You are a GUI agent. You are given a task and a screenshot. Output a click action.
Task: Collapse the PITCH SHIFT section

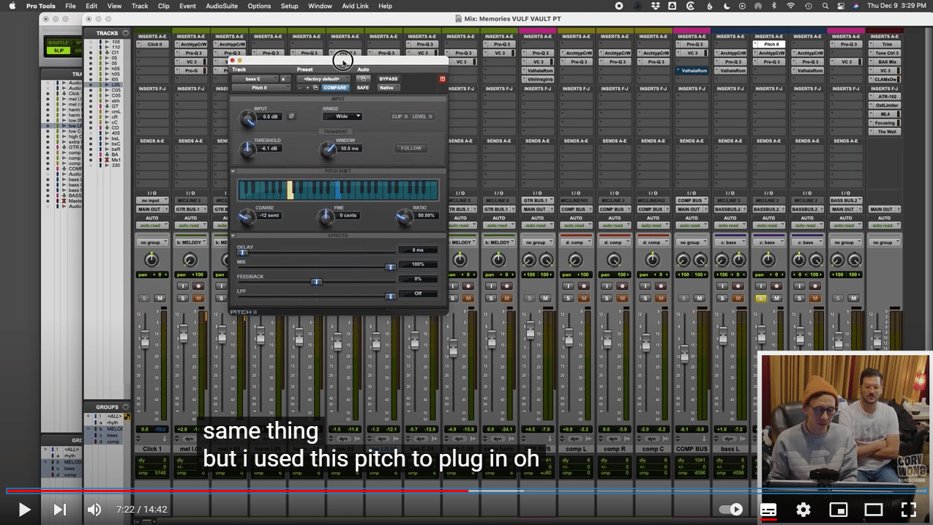(x=233, y=171)
